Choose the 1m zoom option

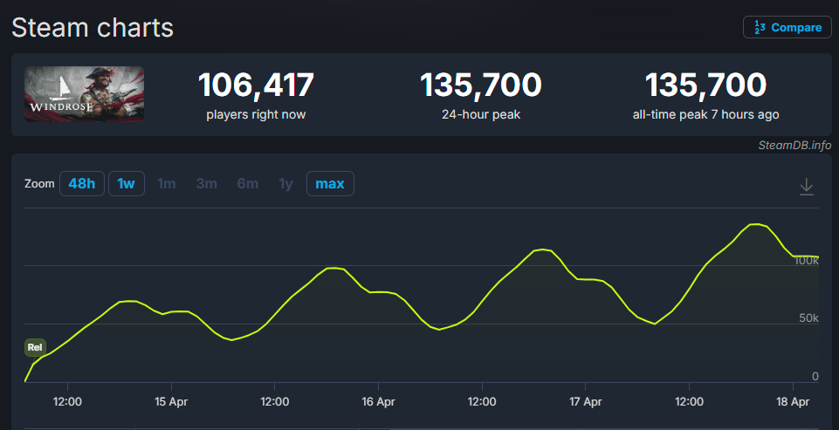[x=166, y=184]
